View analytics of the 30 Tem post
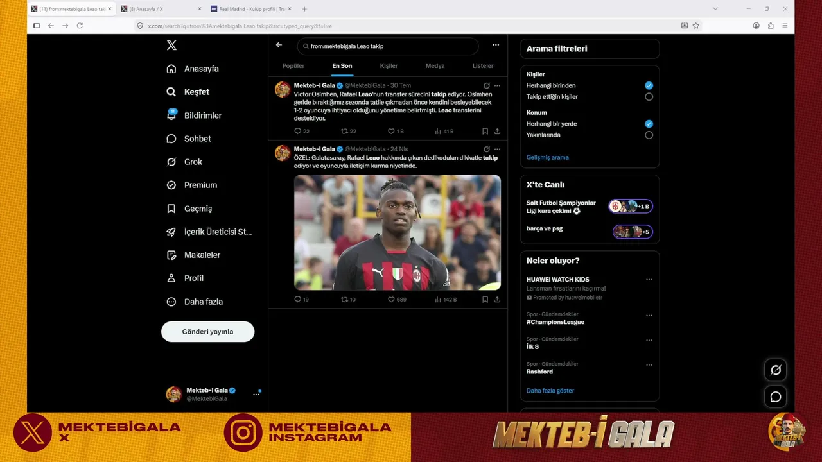This screenshot has width=822, height=462. pyautogui.click(x=438, y=131)
